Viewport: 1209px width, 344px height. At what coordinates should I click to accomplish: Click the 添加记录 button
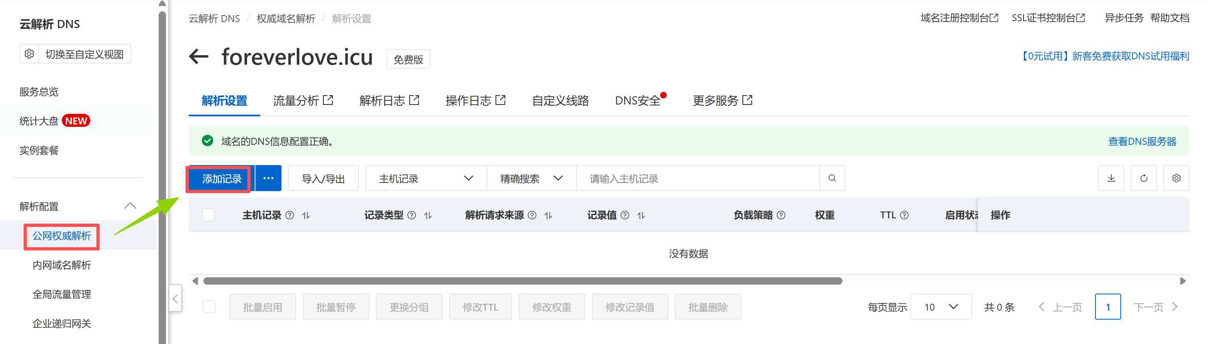pos(222,179)
